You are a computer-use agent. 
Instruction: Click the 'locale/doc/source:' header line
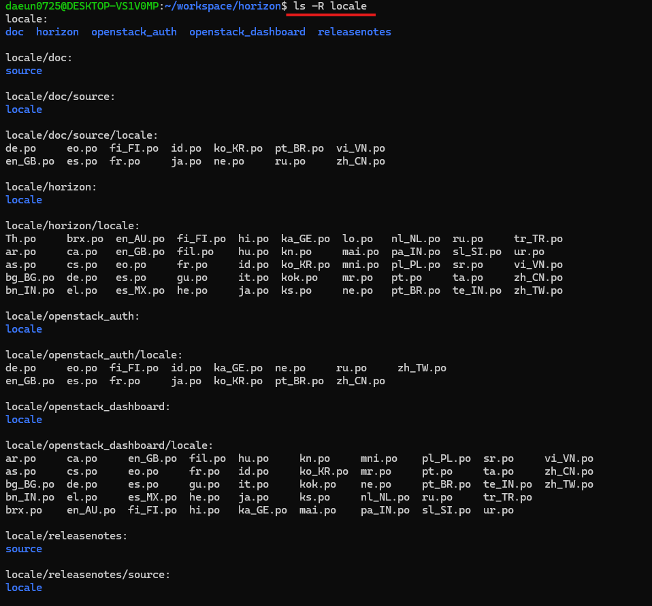pyautogui.click(x=61, y=97)
